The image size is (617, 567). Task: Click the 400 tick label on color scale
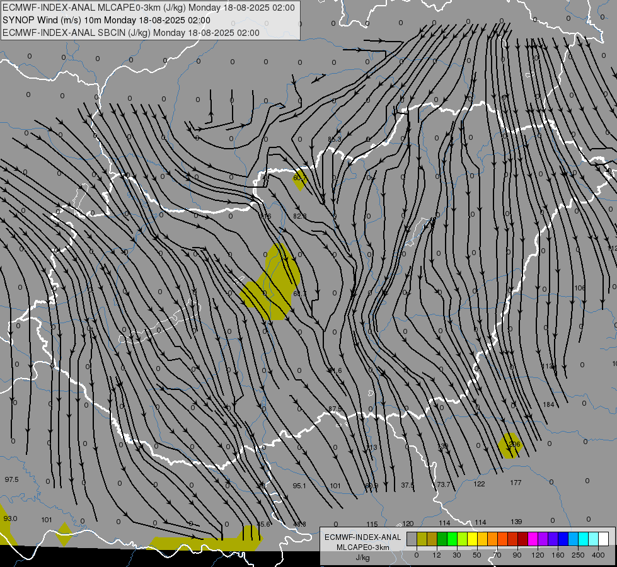[x=598, y=555]
